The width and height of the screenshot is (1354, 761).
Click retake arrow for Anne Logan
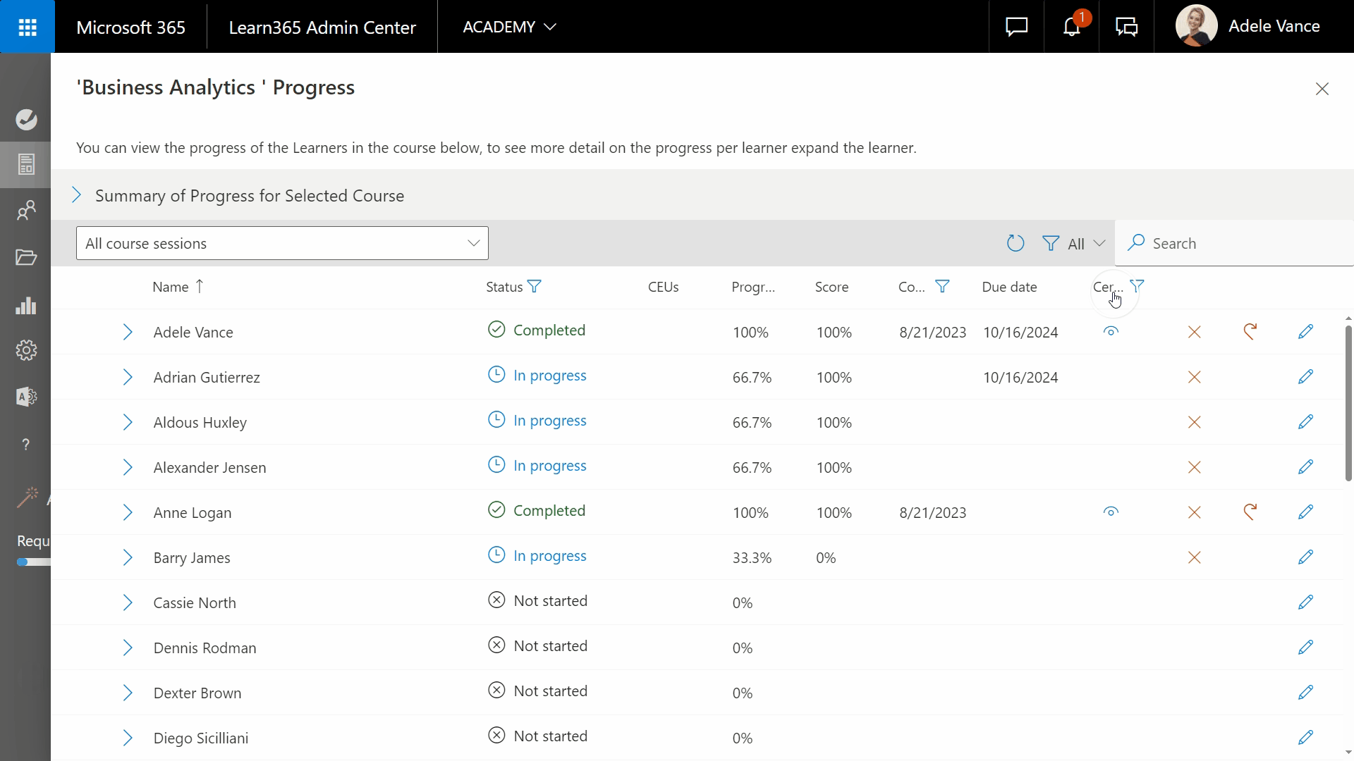(1250, 512)
